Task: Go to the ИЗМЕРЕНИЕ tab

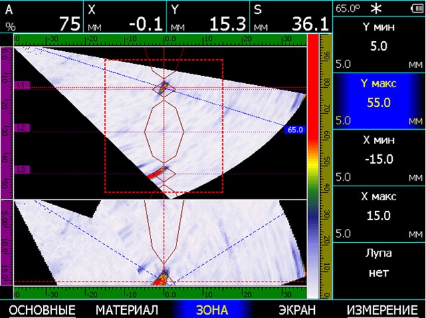Action: 382,310
